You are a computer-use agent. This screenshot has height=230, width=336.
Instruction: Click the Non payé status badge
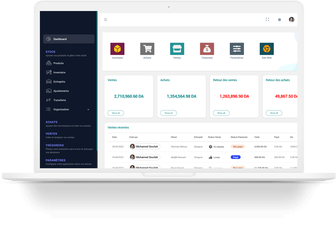[238, 146]
